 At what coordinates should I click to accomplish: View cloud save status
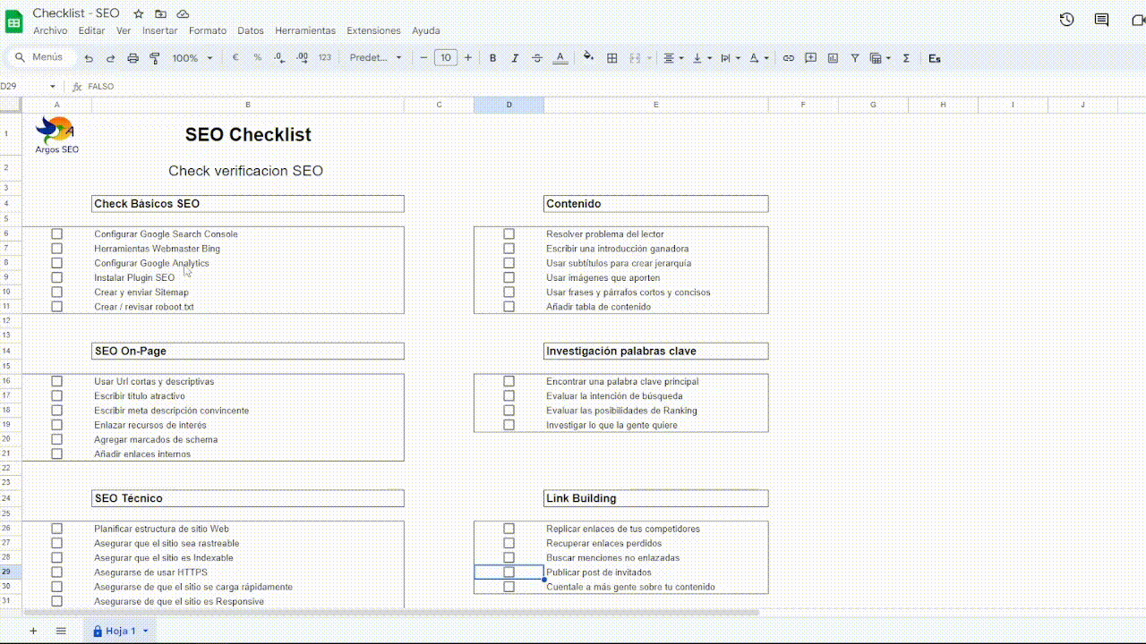(x=183, y=13)
